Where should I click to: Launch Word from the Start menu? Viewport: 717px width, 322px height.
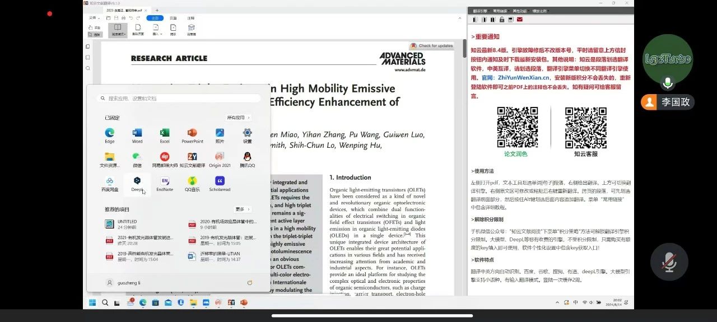(x=137, y=136)
